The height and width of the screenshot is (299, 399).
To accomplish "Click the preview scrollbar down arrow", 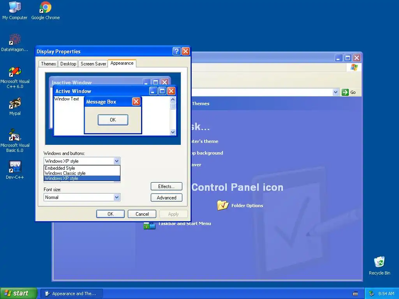I will [173, 132].
